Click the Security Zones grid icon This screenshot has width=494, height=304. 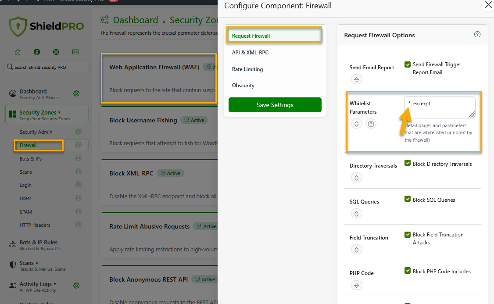13,114
